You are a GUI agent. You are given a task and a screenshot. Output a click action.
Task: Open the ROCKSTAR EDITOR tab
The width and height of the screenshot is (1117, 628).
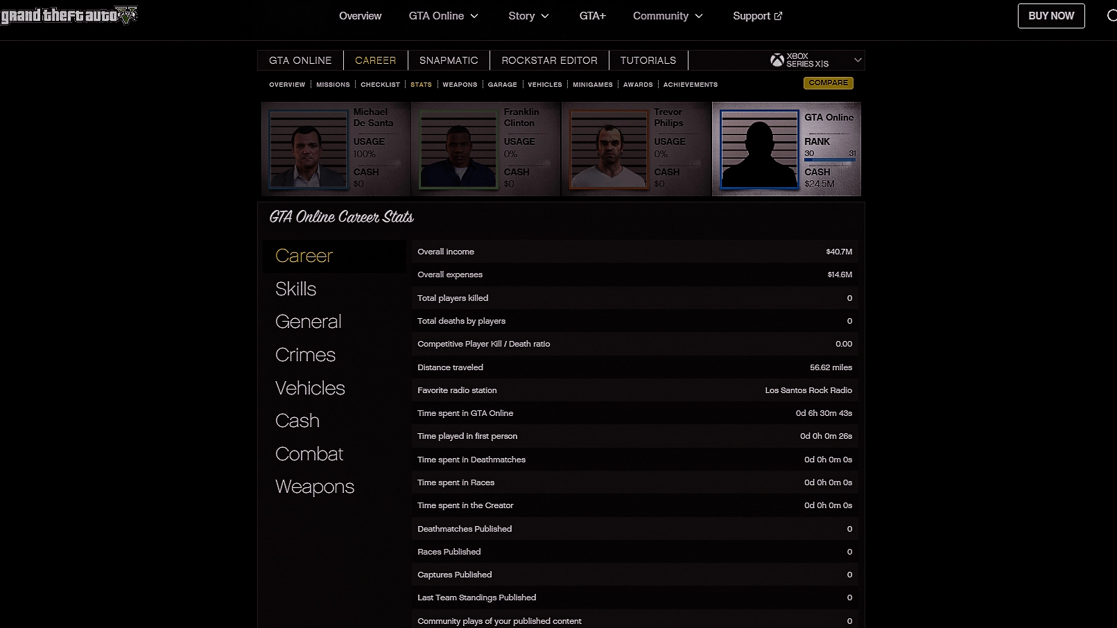(549, 60)
